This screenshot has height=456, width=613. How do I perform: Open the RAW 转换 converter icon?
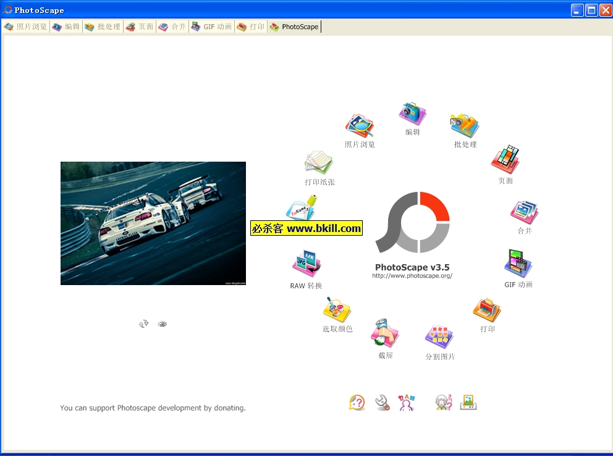[306, 263]
